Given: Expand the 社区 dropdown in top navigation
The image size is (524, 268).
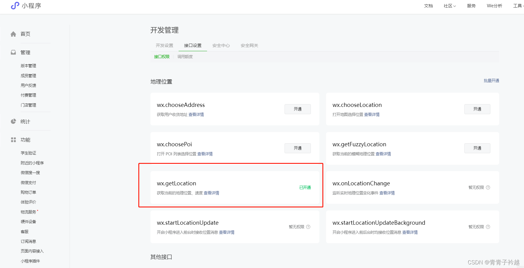Looking at the screenshot, I should click(x=450, y=6).
